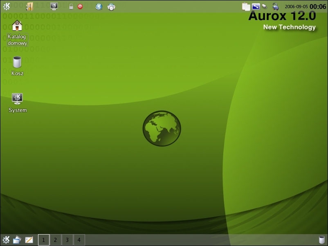Show the desktop using the taskbar icon
Viewport: 328px width, 246px height.
tap(17, 239)
